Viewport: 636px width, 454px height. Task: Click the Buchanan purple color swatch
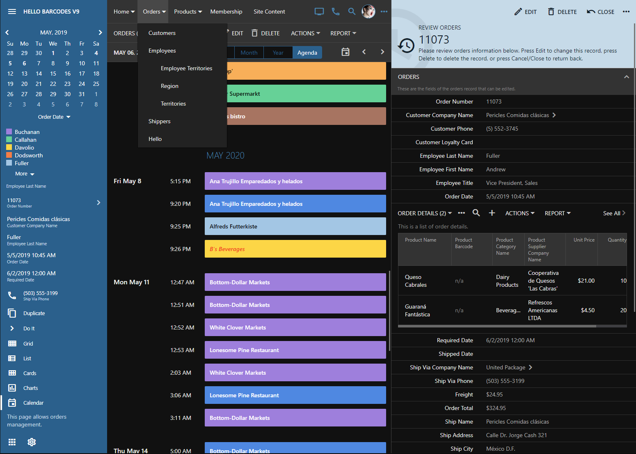click(x=9, y=132)
